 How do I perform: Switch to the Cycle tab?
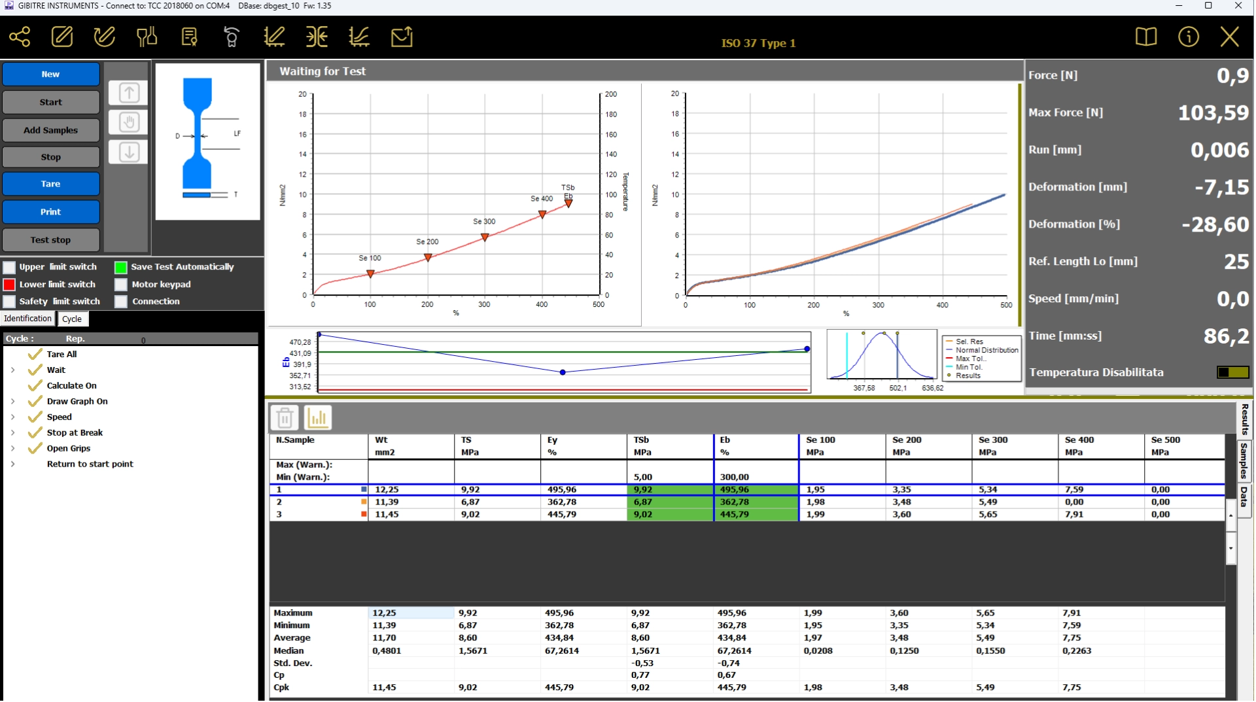coord(72,319)
